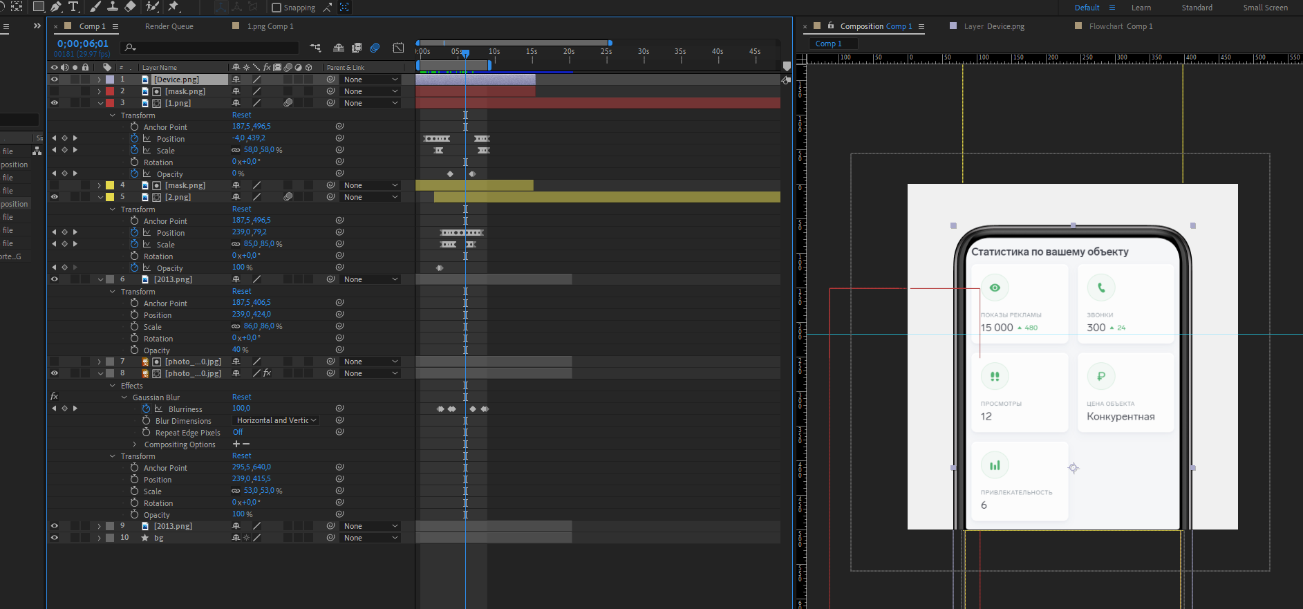Hide the Device.png layer with eye icon
Viewport: 1303px width, 609px height.
click(x=54, y=79)
